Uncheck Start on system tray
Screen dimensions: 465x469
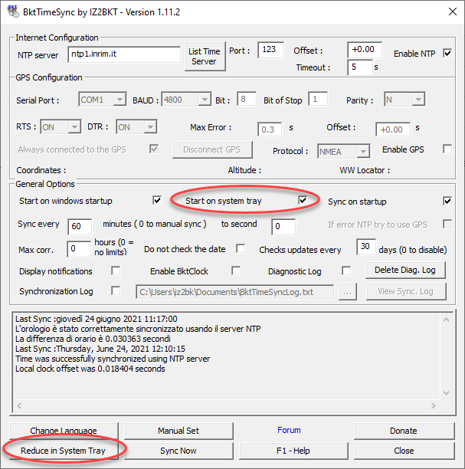(303, 200)
